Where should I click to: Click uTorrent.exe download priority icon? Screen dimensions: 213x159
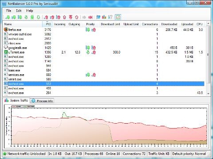point(88,52)
